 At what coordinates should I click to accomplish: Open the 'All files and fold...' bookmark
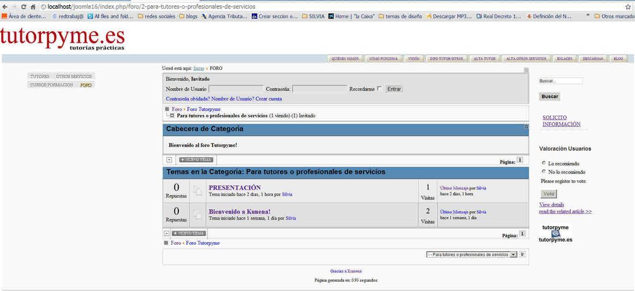(x=111, y=17)
